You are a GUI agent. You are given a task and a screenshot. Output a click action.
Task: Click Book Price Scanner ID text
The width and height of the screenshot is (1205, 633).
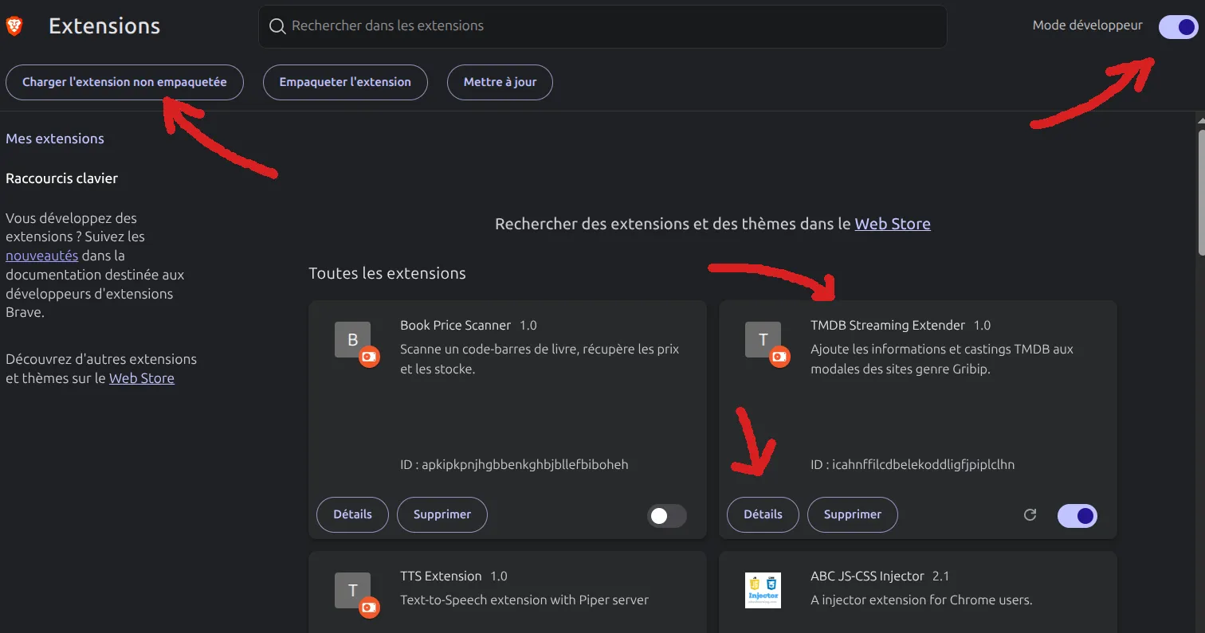(x=514, y=464)
